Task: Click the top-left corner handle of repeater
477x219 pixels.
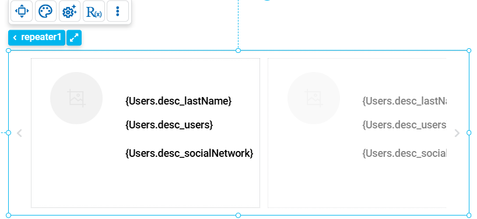Action: 9,51
